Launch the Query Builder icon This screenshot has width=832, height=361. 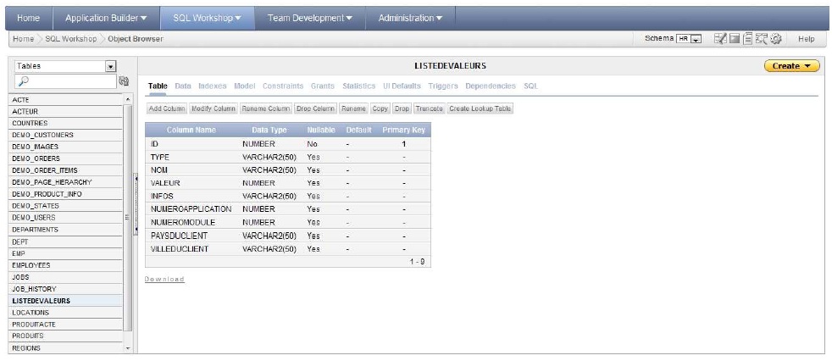point(762,39)
